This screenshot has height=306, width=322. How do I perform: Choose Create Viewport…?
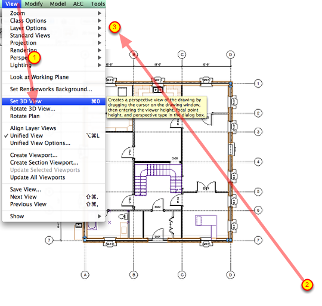click(54, 155)
